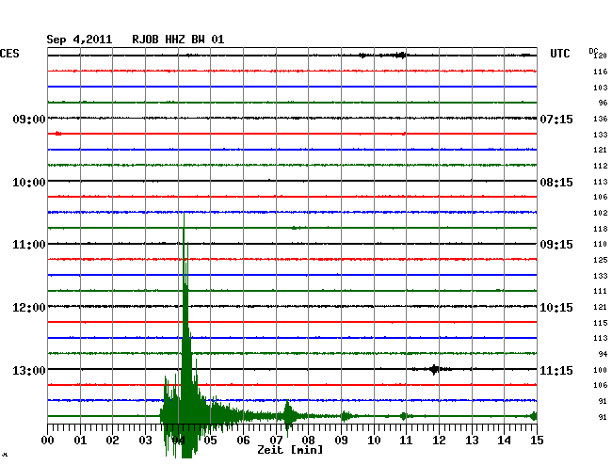The image size is (612, 465).
Task: Click small red blip at start of 09:00 red trace
Action: pyautogui.click(x=57, y=134)
